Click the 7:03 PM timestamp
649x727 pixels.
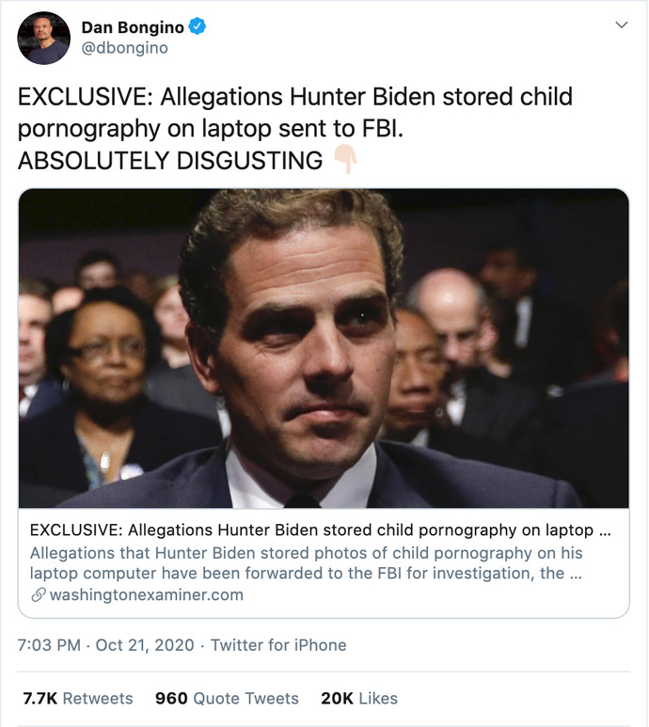[49, 645]
